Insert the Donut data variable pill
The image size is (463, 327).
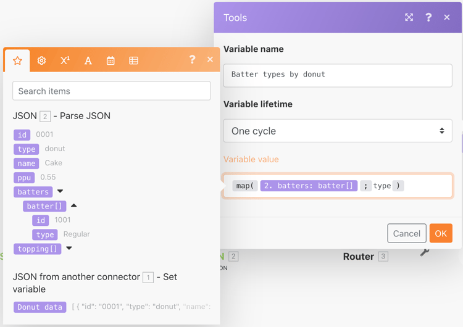tap(40, 307)
